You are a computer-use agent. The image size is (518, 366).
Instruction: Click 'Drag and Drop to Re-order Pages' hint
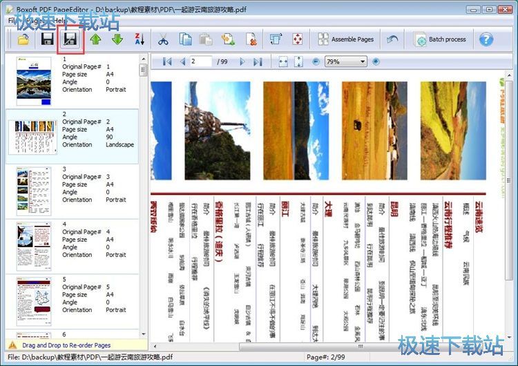pyautogui.click(x=66, y=345)
